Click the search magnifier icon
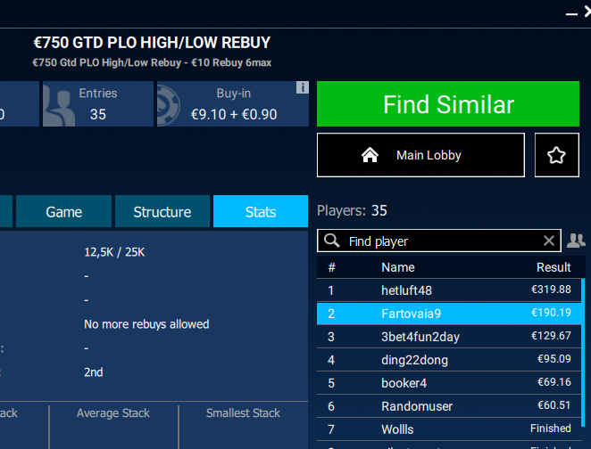Viewport: 591px width, 449px height. pos(332,241)
